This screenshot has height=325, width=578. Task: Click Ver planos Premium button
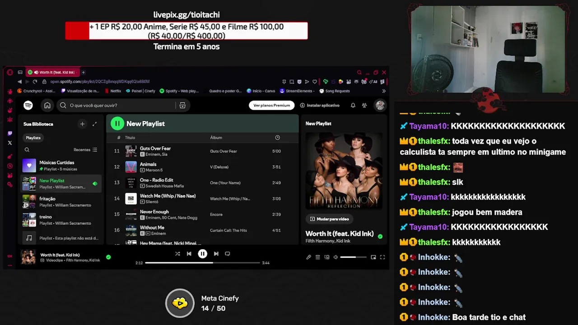pos(272,105)
